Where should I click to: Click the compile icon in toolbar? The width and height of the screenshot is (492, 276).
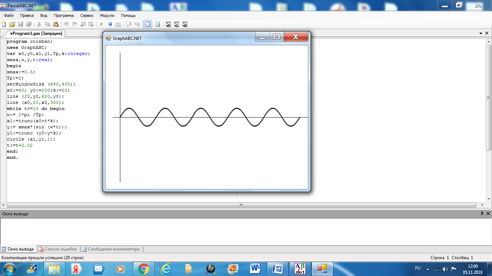point(118,24)
